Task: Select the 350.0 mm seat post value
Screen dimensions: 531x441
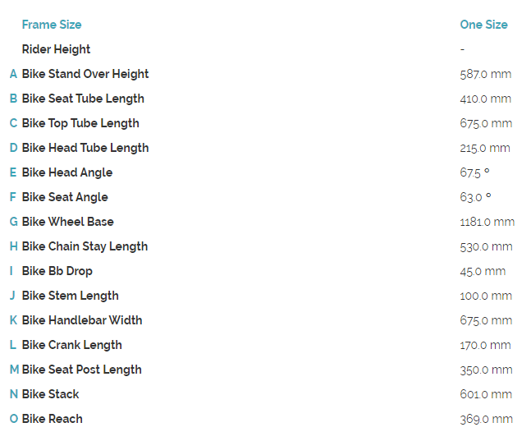Action: [486, 370]
